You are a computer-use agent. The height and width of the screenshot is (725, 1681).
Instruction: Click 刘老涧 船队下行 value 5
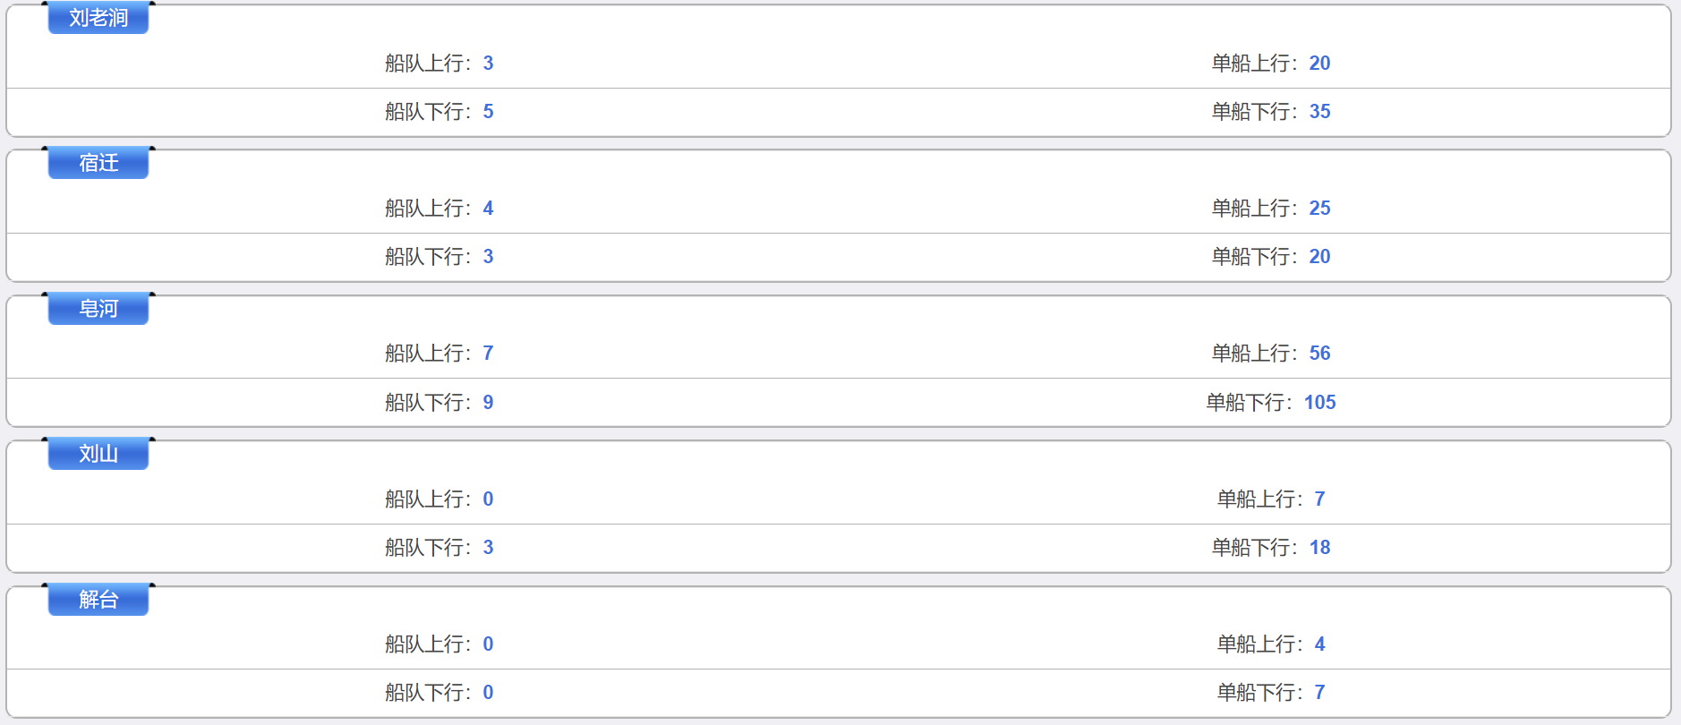[x=488, y=112]
